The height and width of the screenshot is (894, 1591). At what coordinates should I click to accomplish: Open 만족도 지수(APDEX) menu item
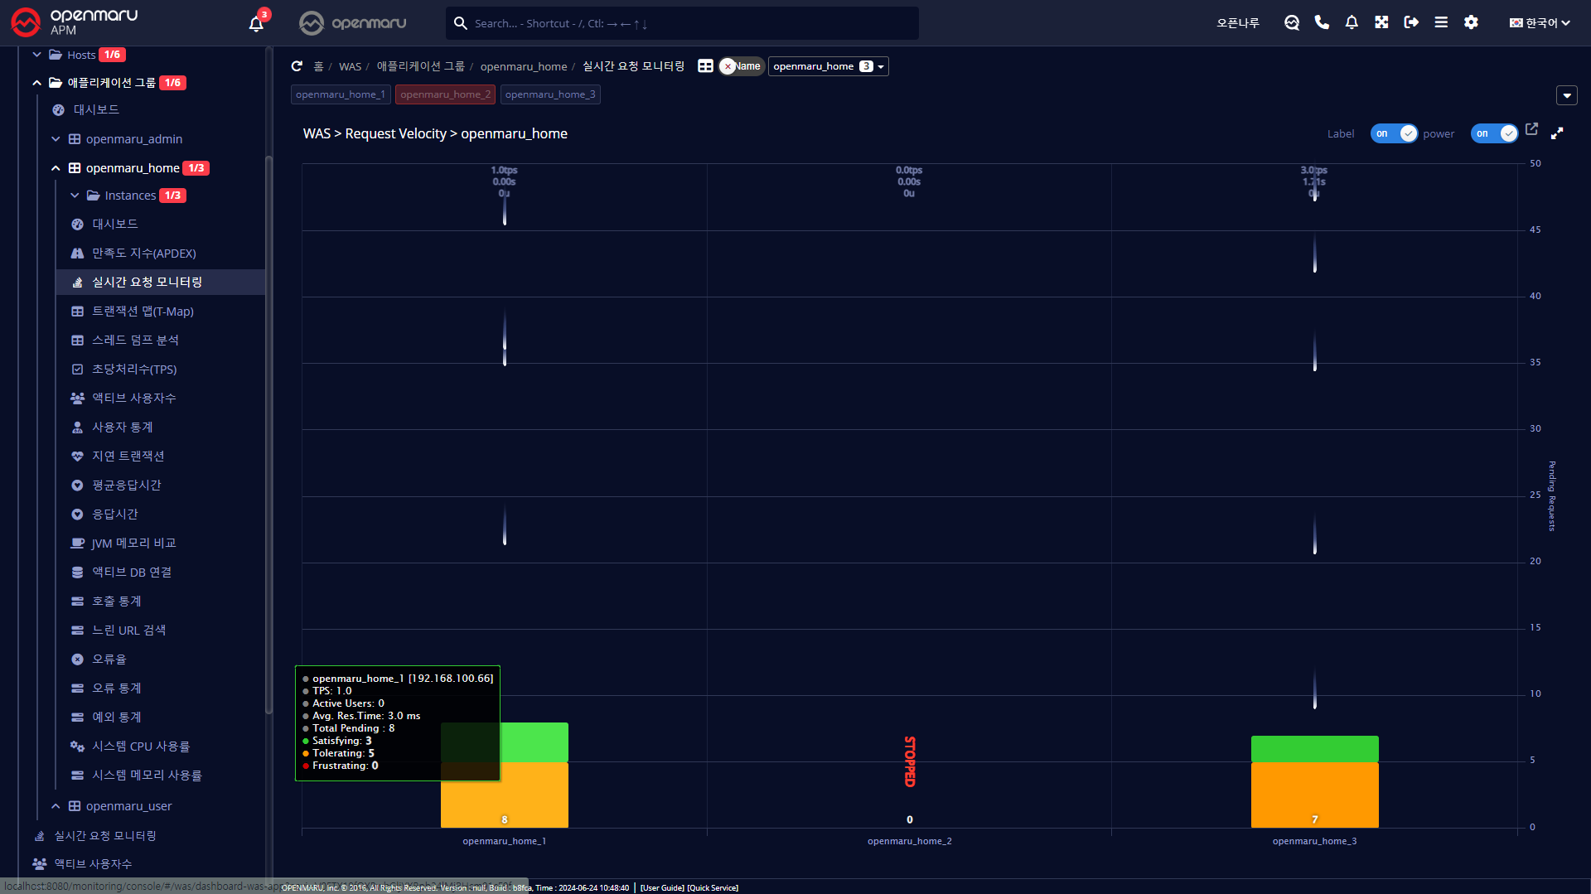pyautogui.click(x=143, y=254)
